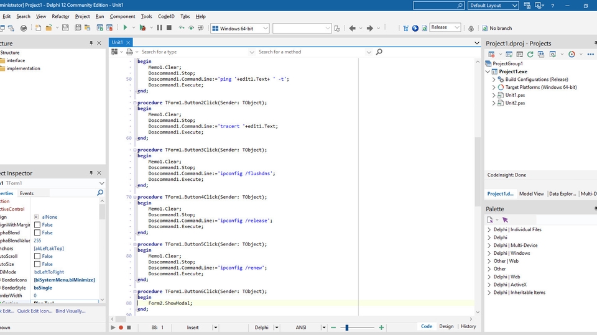Image resolution: width=597 pixels, height=335 pixels.
Task: Save the current file using the floppy icon
Action: coord(65,28)
